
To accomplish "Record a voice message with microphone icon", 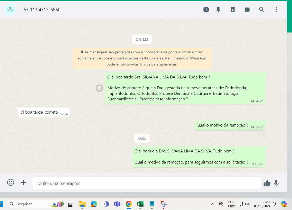I will point(276,183).
